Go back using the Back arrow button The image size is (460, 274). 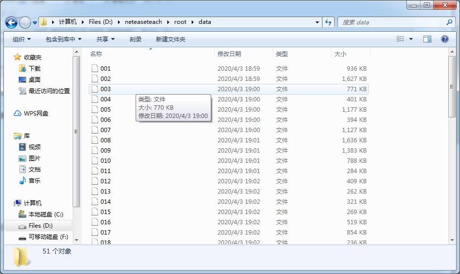[11, 22]
